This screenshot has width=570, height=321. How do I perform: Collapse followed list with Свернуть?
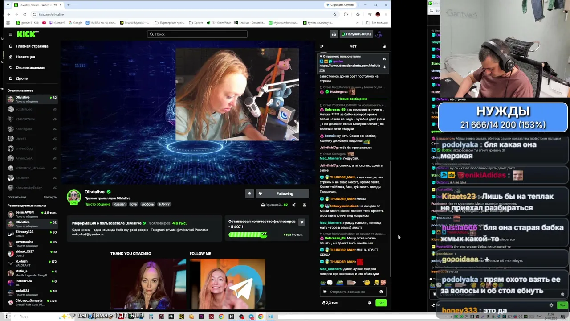50,197
